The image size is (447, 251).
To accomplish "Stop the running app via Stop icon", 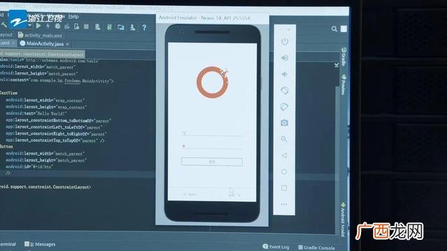I will coord(87,26).
